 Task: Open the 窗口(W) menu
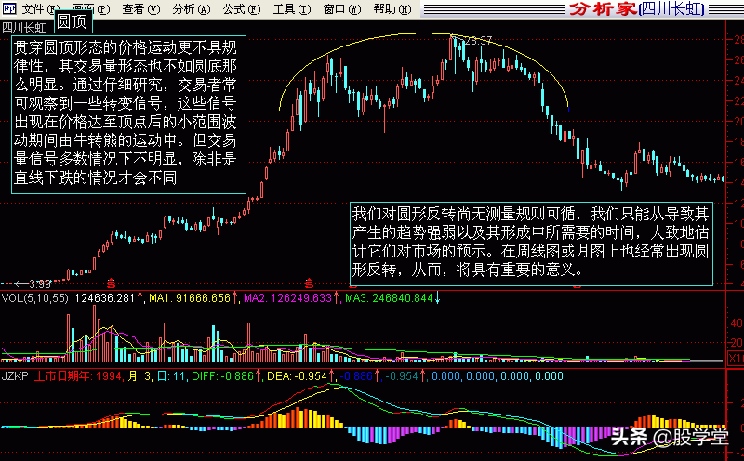pyautogui.click(x=342, y=9)
